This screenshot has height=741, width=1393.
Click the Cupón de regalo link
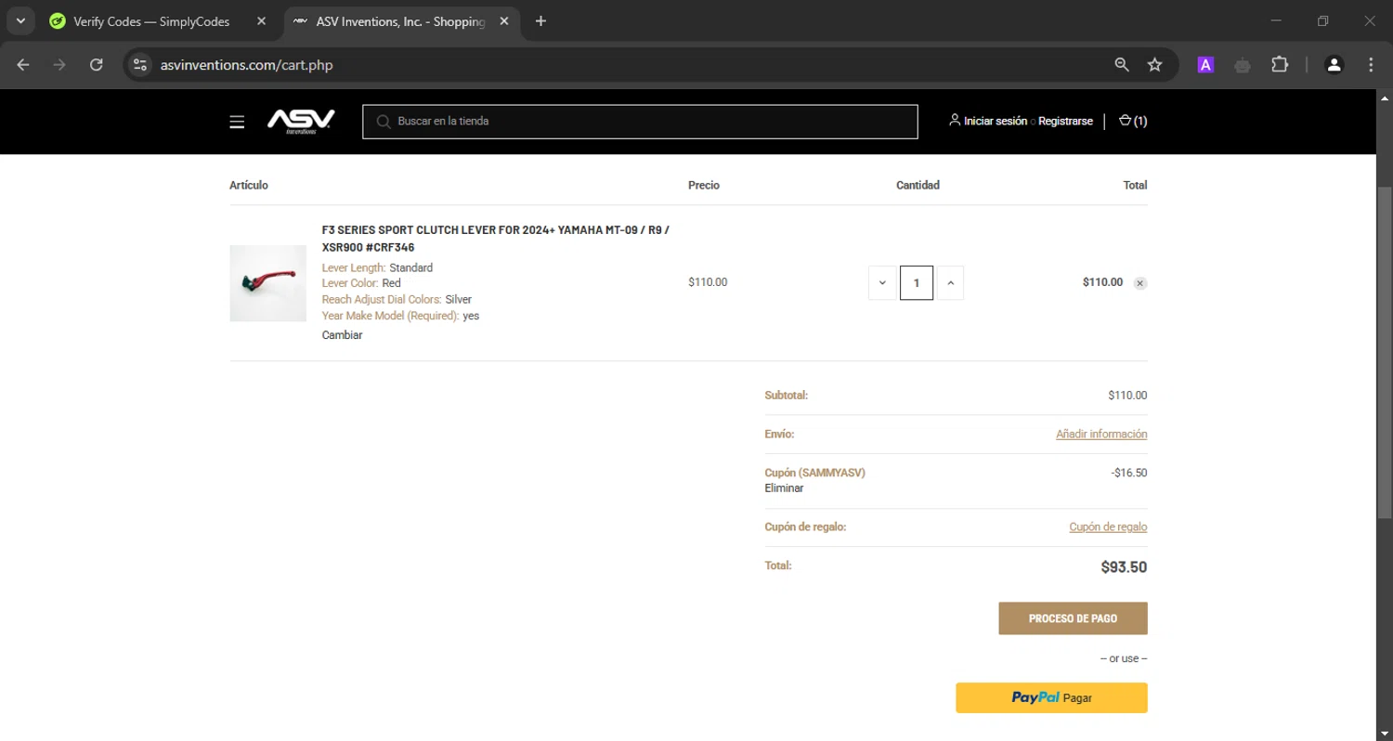click(x=1108, y=526)
